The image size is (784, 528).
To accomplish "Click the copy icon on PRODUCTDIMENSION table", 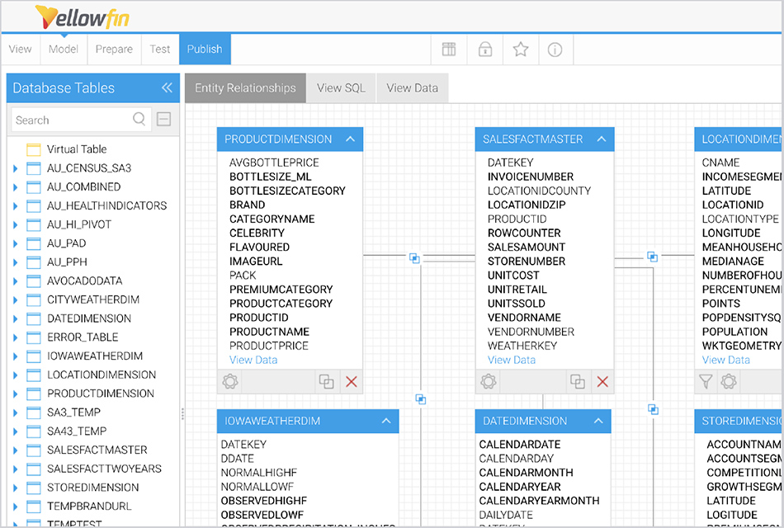I will point(327,381).
